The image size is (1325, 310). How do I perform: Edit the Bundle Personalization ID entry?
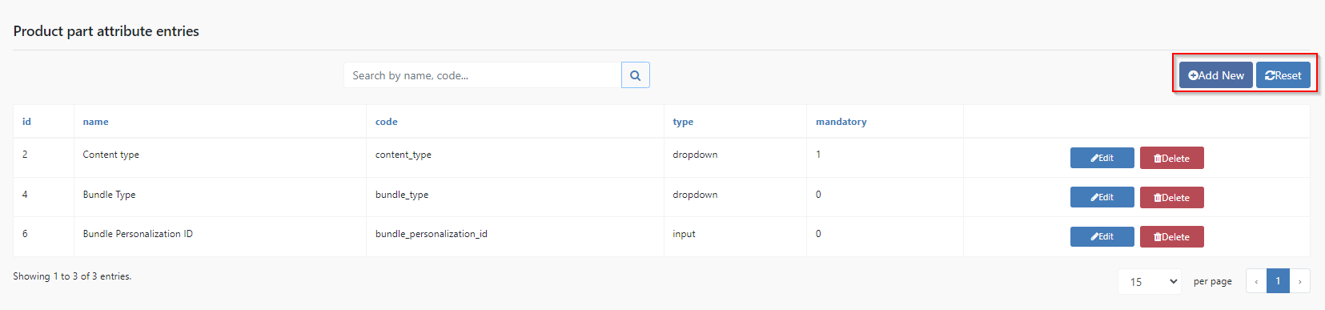tap(1102, 236)
